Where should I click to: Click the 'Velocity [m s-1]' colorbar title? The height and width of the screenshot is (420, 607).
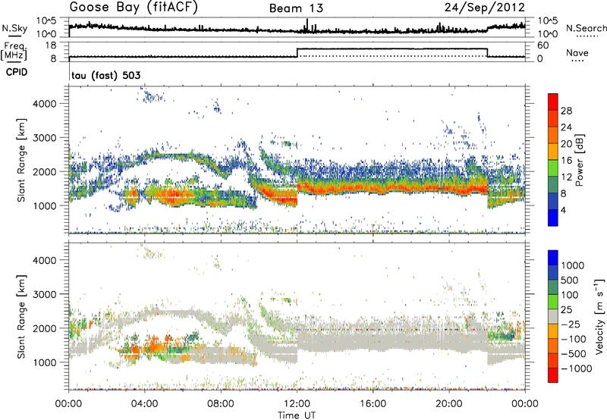(x=599, y=316)
